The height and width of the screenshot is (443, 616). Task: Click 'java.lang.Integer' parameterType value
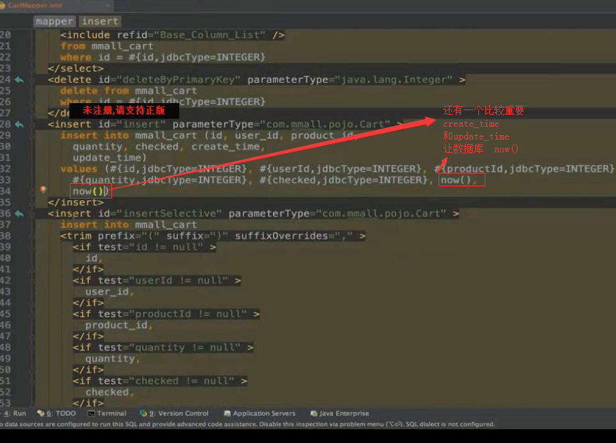coord(394,80)
